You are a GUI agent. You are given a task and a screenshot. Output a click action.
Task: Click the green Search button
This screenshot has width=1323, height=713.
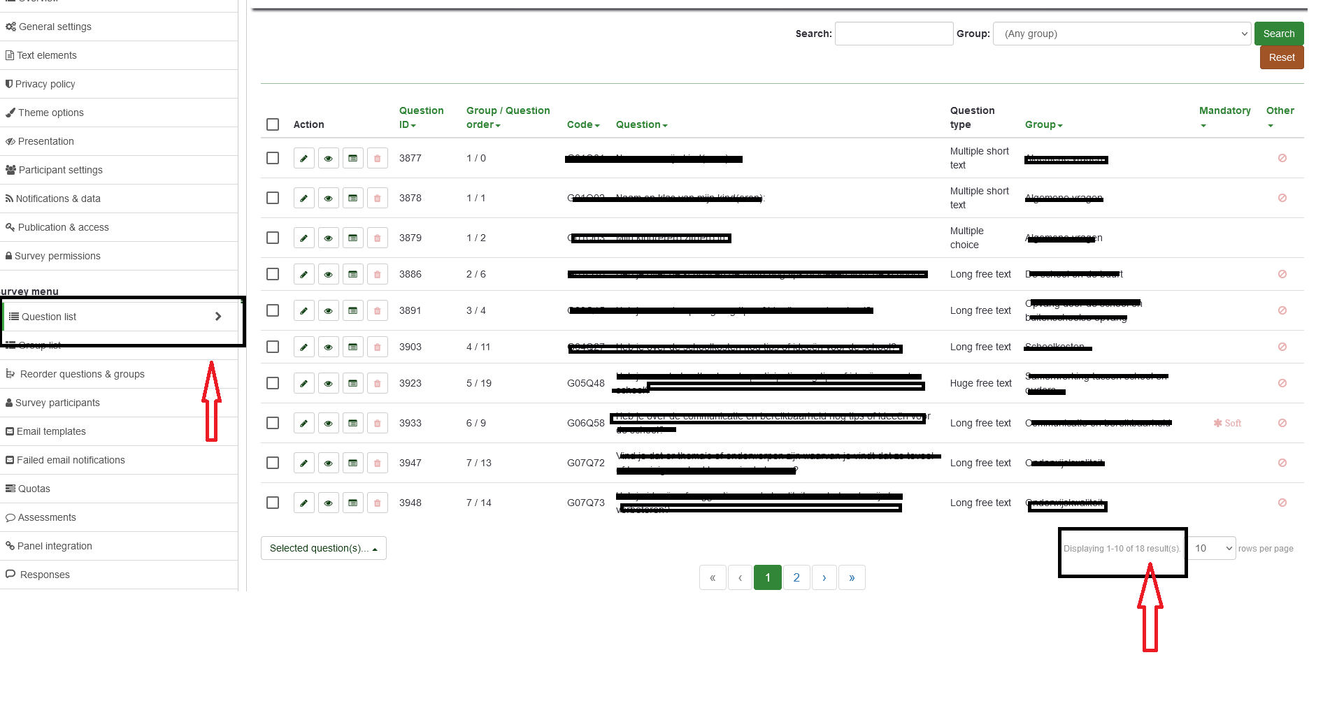(1278, 34)
